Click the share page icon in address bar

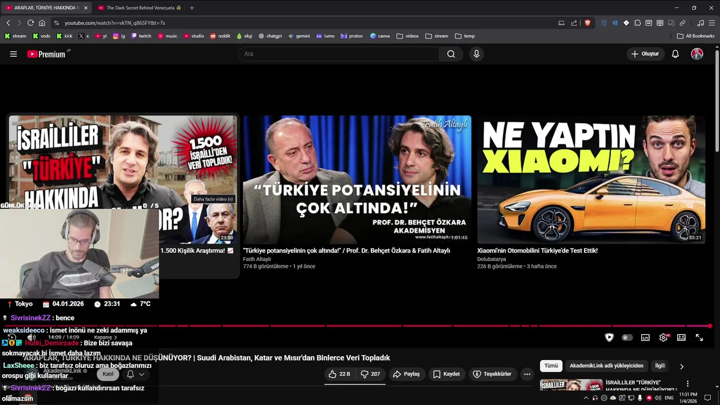(574, 23)
